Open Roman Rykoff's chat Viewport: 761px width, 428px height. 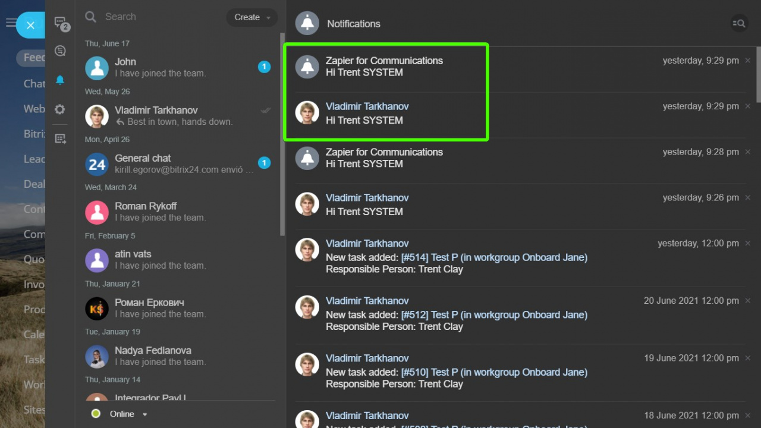tap(178, 212)
